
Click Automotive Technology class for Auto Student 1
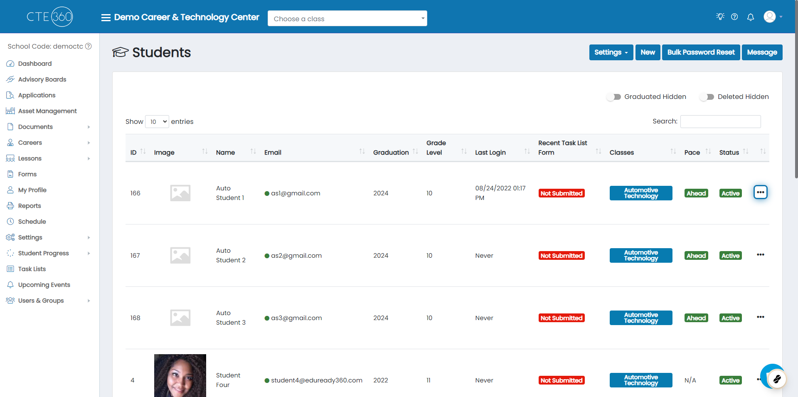click(x=641, y=193)
